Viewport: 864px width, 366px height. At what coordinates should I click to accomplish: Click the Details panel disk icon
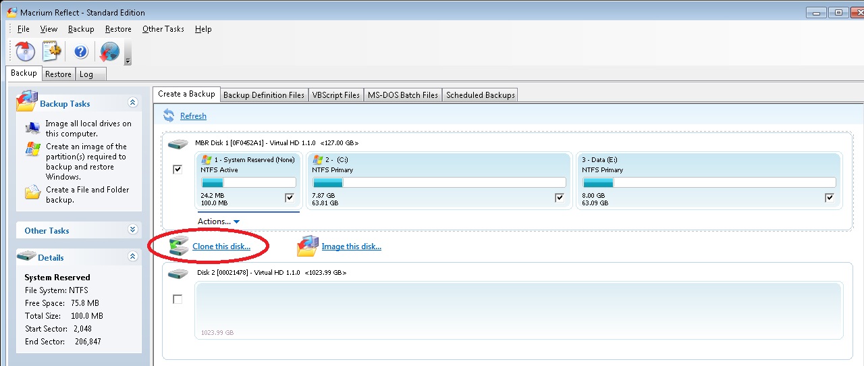26,257
